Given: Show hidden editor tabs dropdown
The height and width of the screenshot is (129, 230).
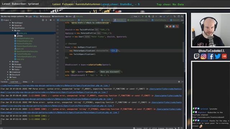Looking at the screenshot, I should coord(182,20).
